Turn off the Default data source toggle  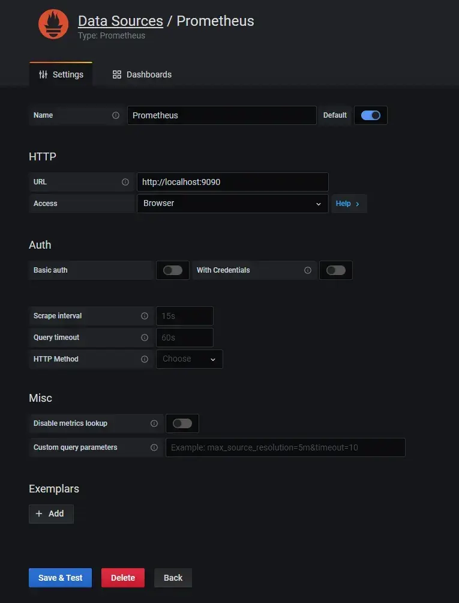(x=371, y=115)
